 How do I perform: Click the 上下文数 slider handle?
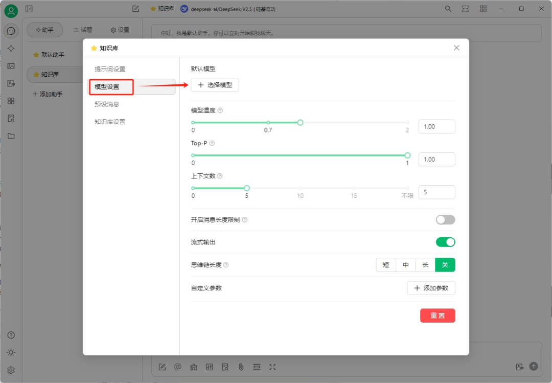pyautogui.click(x=247, y=188)
